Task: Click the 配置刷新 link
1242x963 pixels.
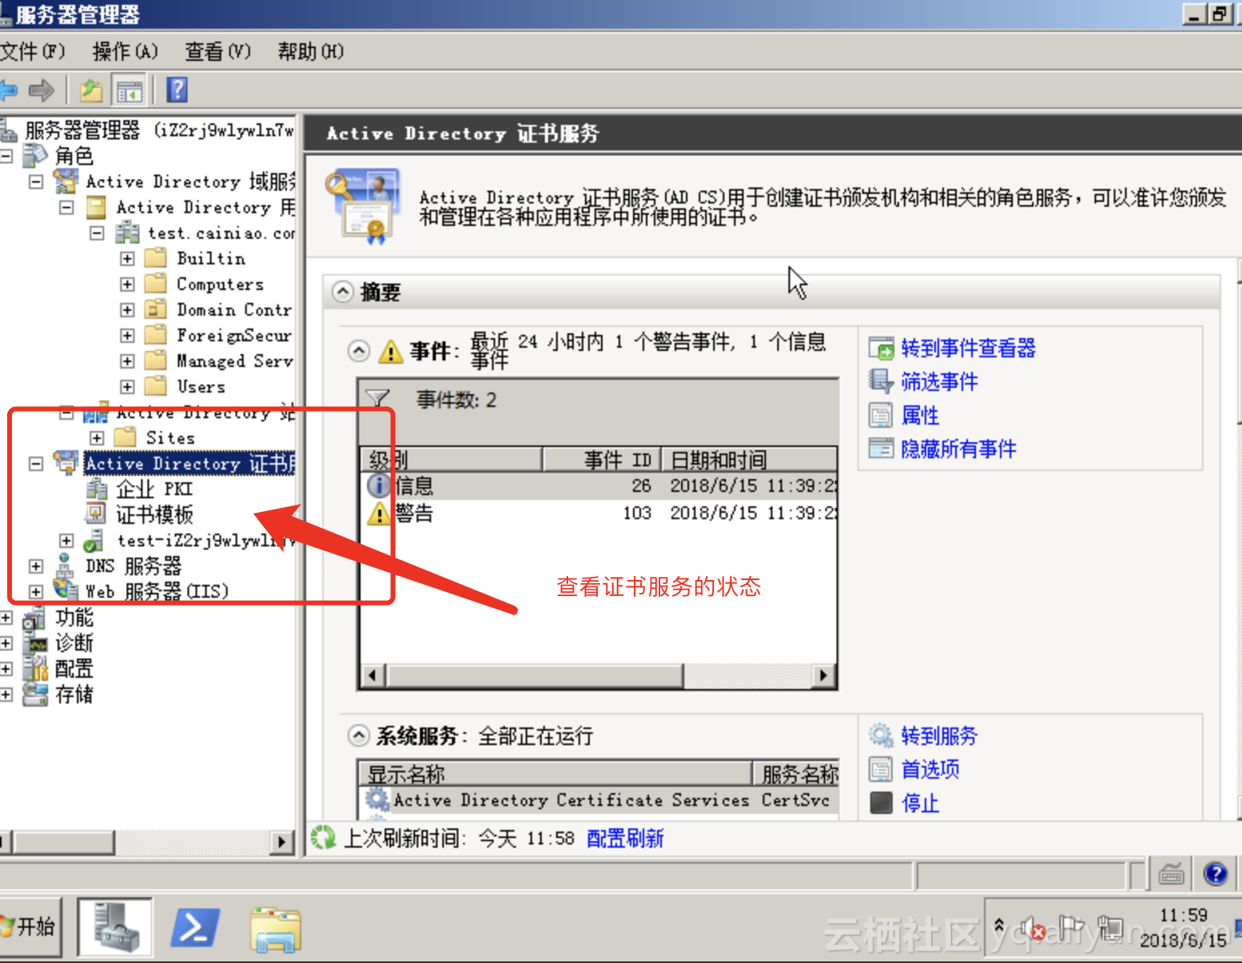Action: pos(625,838)
